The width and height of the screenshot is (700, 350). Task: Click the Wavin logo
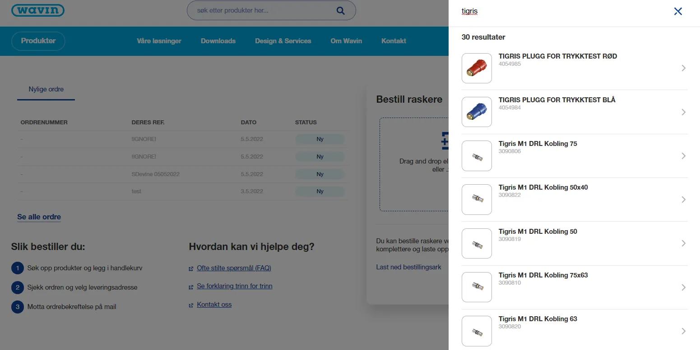coord(38,10)
